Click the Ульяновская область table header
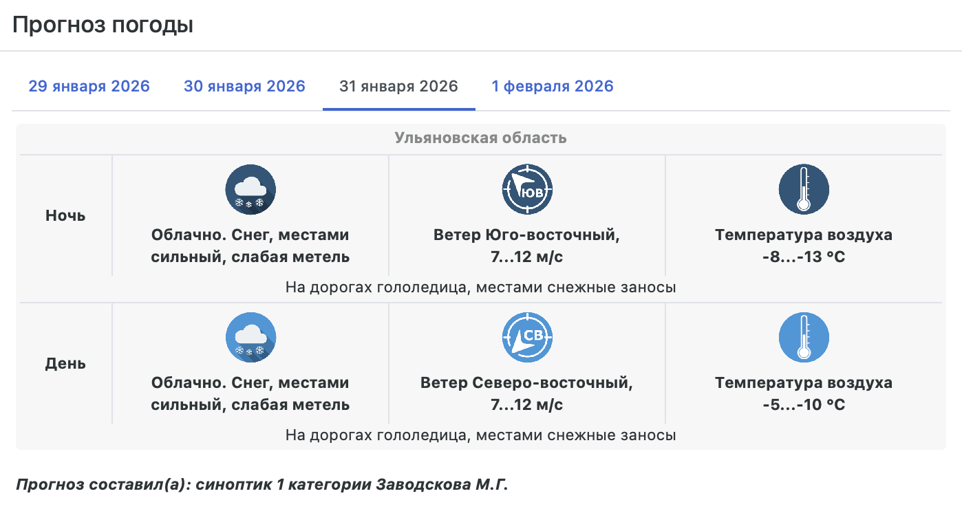962x531 pixels. (480, 138)
